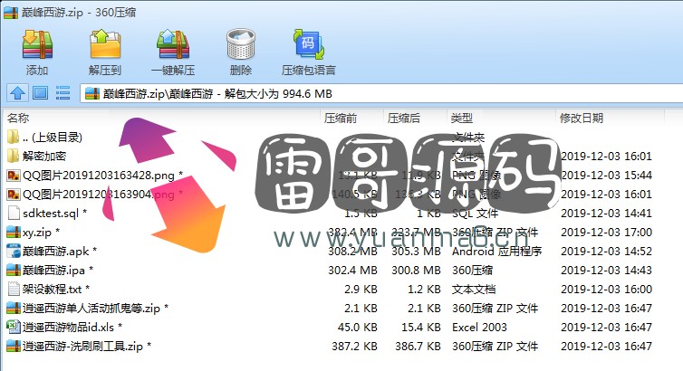683x371 pixels.
Task: Click image icon of QQ图片20191203163428.png
Action: (14, 176)
